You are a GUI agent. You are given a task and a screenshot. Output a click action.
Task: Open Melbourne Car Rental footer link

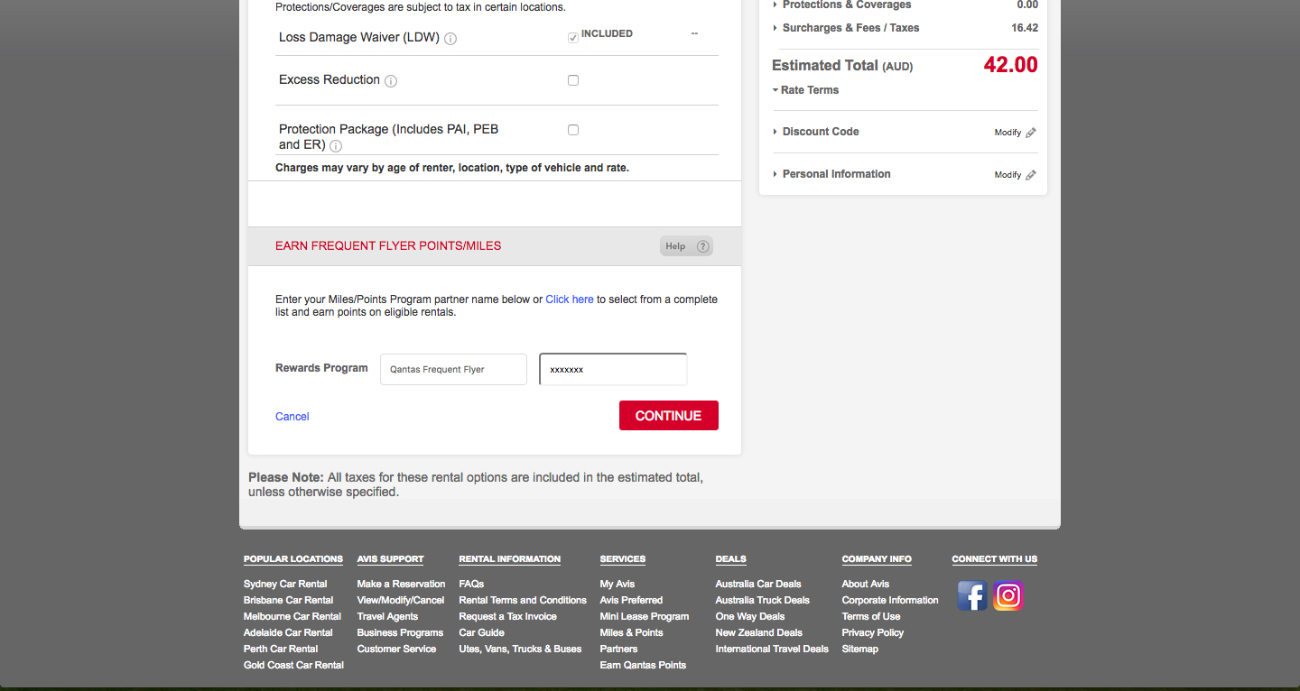292,616
